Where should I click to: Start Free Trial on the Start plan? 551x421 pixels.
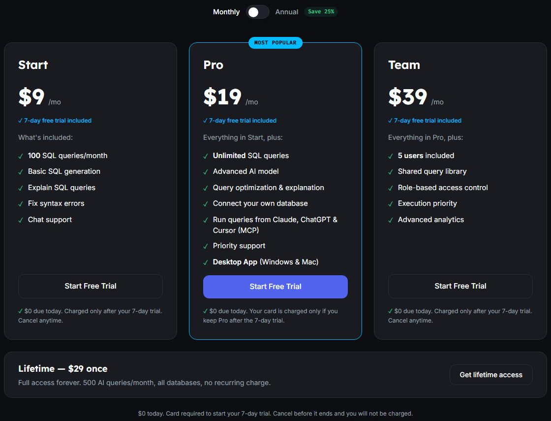pos(91,286)
